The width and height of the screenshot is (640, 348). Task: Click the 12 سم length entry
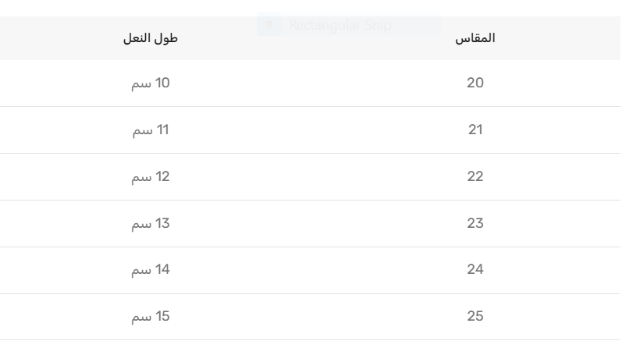(x=151, y=176)
